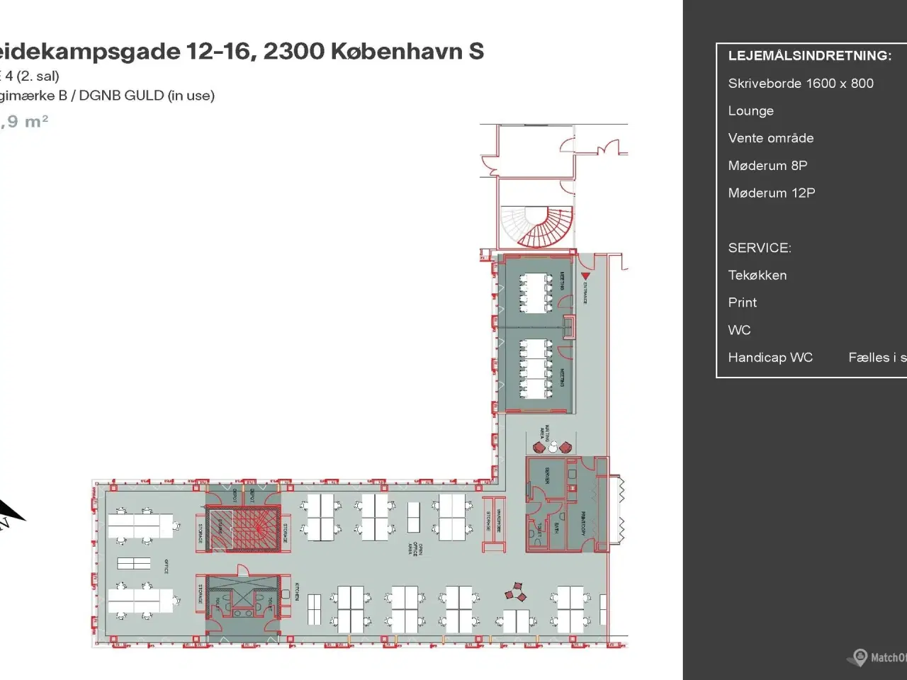
Task: Click the red lounge chairs in open office
Action: [x=517, y=592]
